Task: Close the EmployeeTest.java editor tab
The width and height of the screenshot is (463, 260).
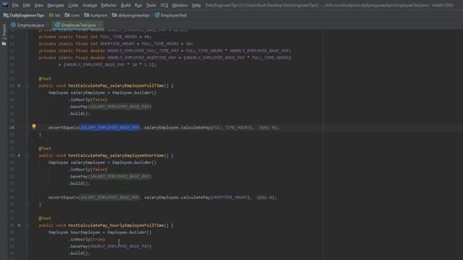Action: 100,25
